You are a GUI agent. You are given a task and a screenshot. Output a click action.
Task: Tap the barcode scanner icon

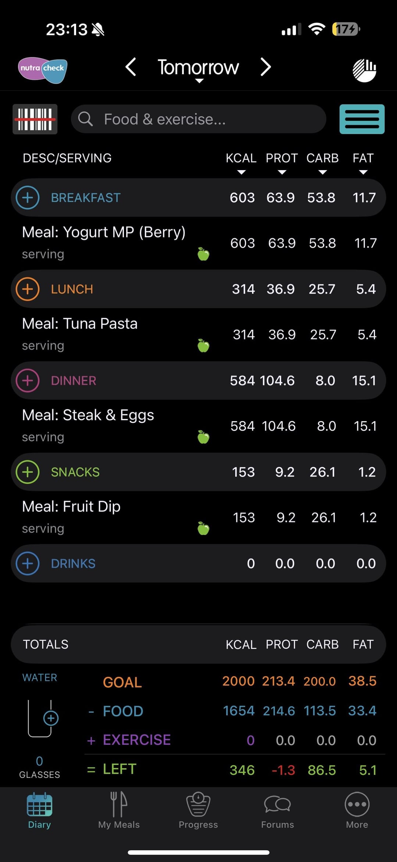[35, 119]
